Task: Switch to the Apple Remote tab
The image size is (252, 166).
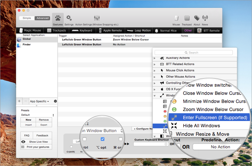Action: [x=110, y=30]
